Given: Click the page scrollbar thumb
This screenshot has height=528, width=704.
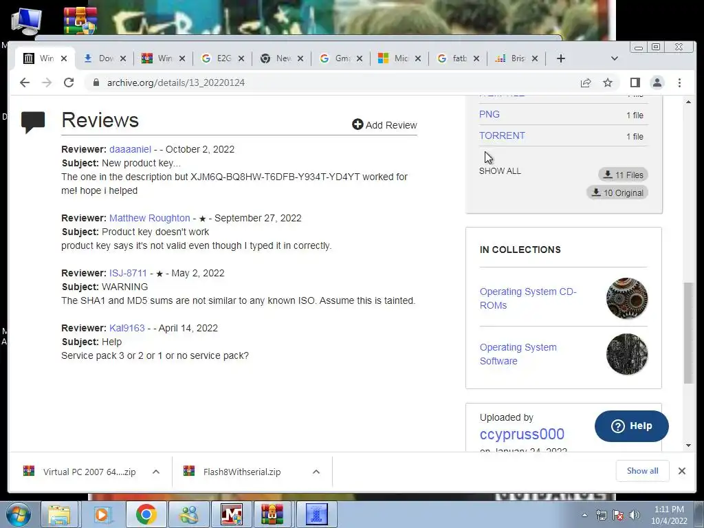Looking at the screenshot, I should 688,333.
